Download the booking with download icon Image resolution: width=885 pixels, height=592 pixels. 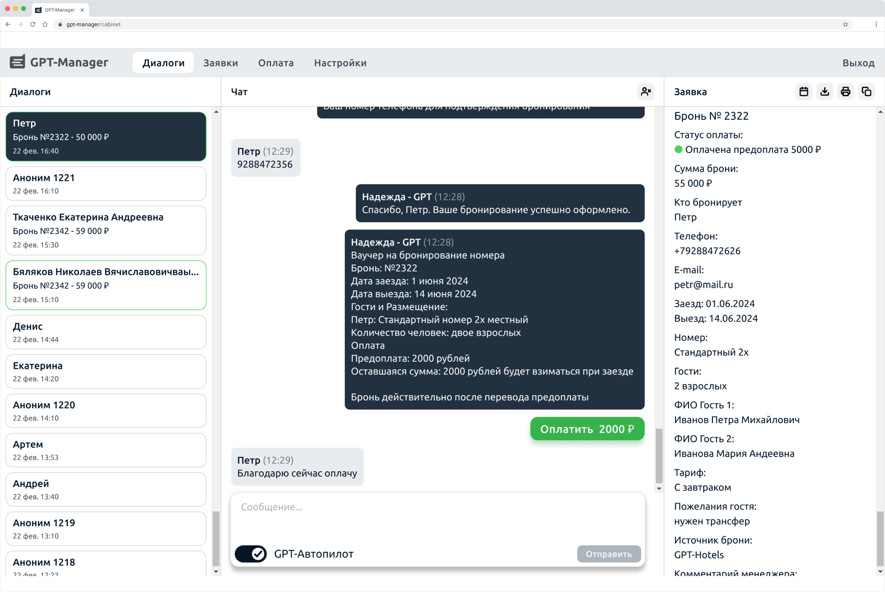[824, 92]
